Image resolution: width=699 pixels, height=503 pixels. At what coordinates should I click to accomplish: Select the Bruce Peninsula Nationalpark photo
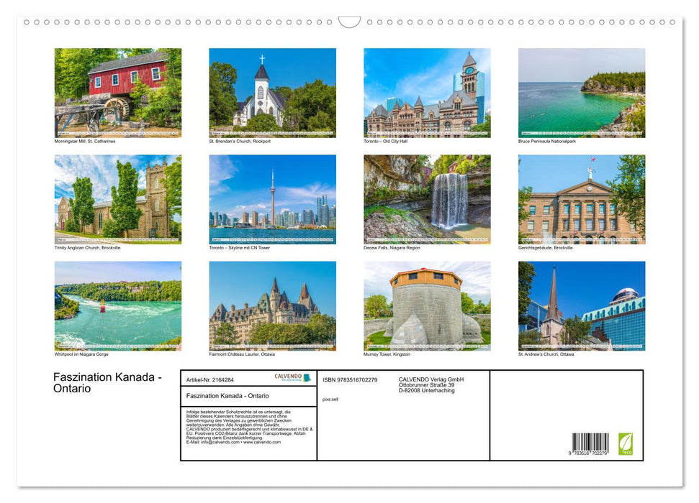(x=581, y=92)
